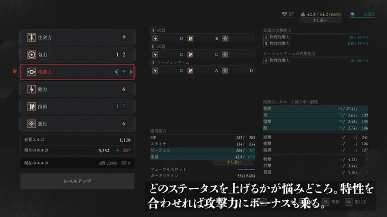Click the weight icon beside 42.8 / 64.2
This screenshot has width=387, height=217.
(303, 14)
